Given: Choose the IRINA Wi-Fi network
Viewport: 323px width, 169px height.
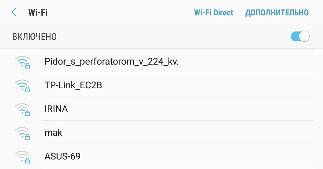Looking at the screenshot, I should pyautogui.click(x=56, y=109).
